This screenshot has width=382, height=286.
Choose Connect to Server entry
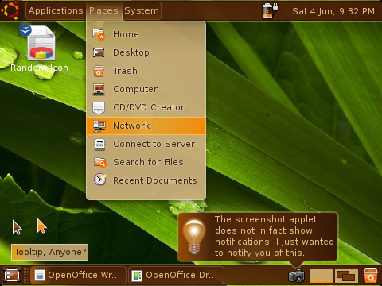click(146, 145)
